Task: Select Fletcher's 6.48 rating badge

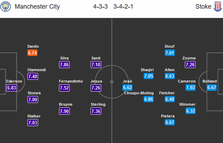Action: pyautogui.click(x=170, y=99)
